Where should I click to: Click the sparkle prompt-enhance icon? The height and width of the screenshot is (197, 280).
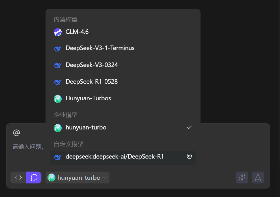(242, 177)
